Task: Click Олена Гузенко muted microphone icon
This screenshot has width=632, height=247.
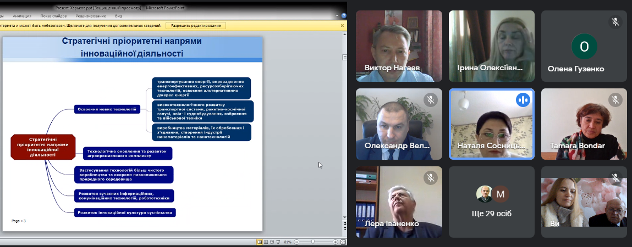Action: (x=615, y=22)
